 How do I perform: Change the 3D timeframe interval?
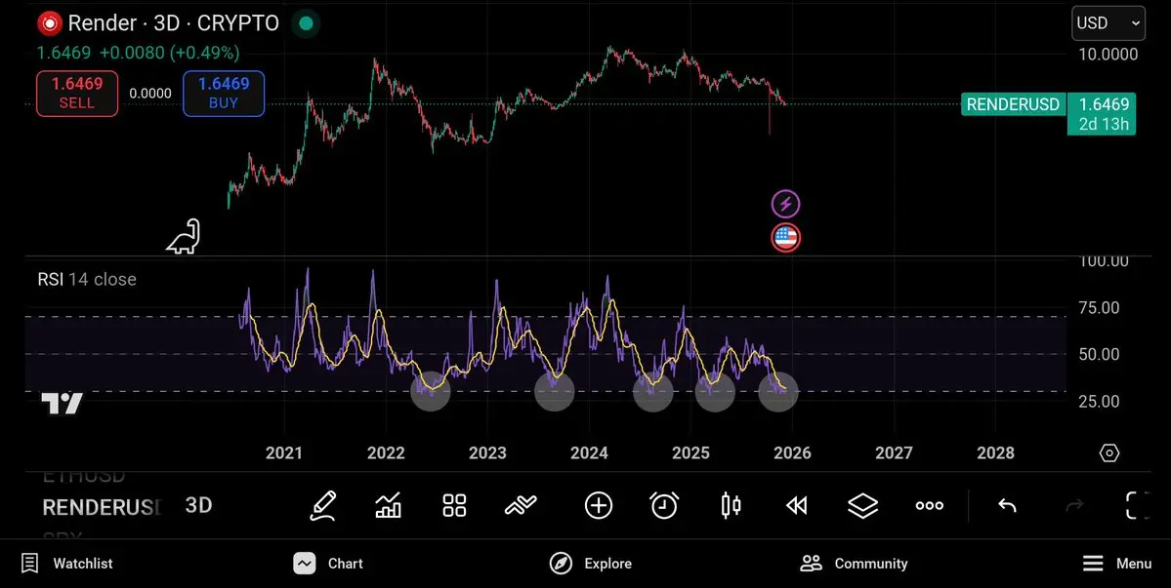(198, 505)
